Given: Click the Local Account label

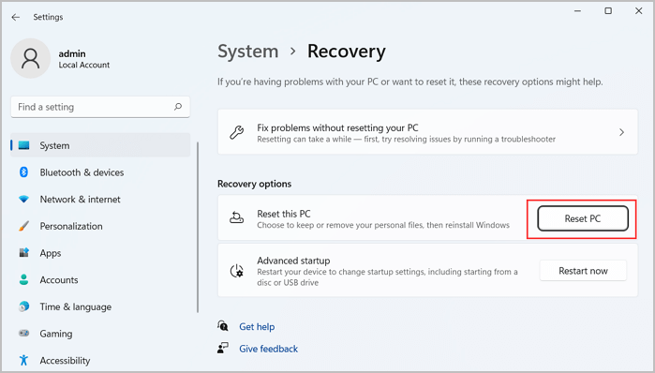Looking at the screenshot, I should click(x=84, y=65).
